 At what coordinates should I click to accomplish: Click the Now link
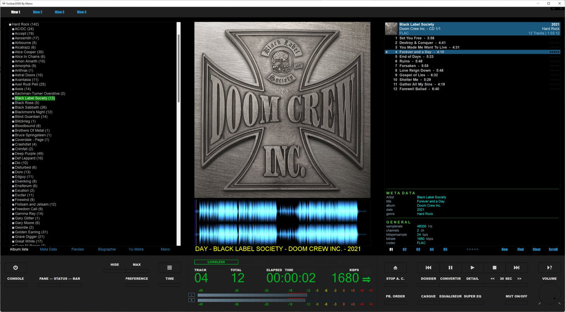click(x=505, y=249)
